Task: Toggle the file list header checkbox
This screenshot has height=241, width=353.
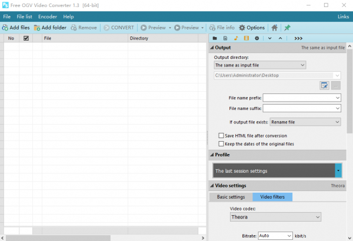Action: pyautogui.click(x=26, y=38)
